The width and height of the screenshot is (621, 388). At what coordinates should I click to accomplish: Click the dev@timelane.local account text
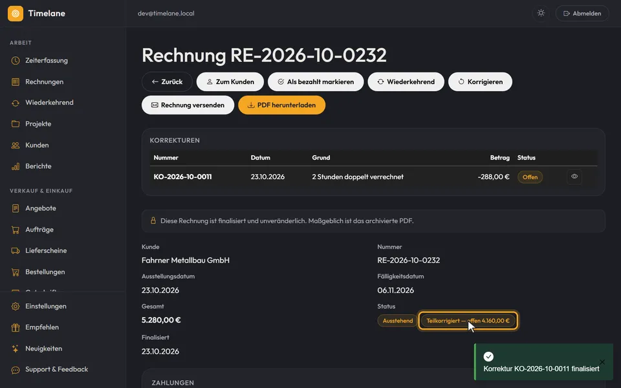tap(166, 14)
